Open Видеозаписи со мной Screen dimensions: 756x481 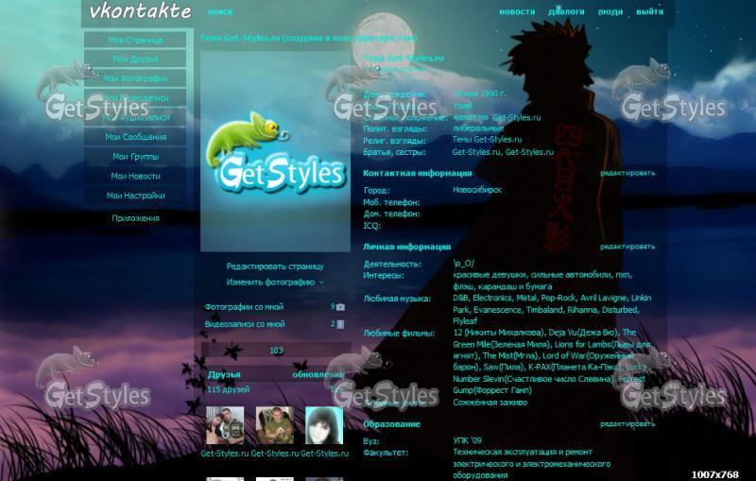point(245,324)
